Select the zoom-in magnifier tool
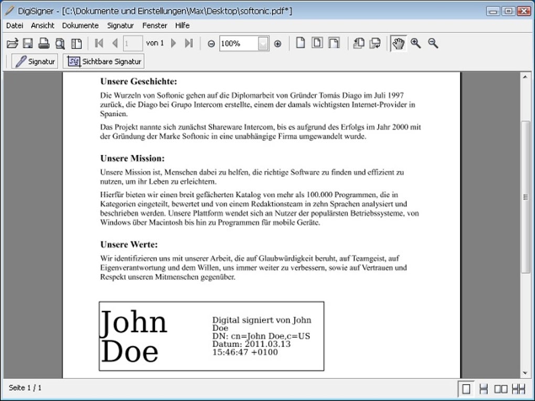Screen dimensions: 535x401 point(415,43)
